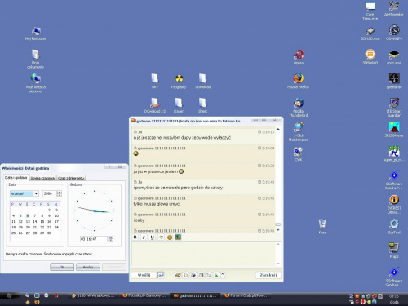
Task: Switch to the Czas z Internetu tab
Action: tap(71, 178)
